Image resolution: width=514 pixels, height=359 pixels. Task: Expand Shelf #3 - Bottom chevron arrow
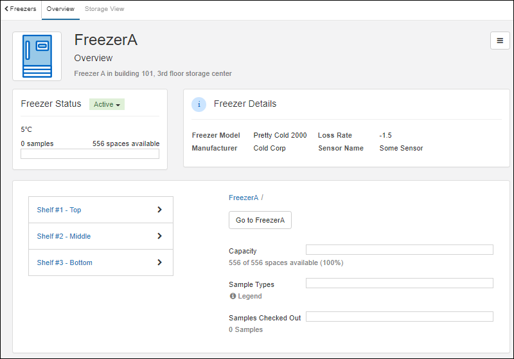[x=159, y=262]
